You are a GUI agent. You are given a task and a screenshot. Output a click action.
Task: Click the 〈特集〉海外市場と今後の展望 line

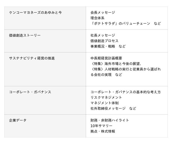116,64
